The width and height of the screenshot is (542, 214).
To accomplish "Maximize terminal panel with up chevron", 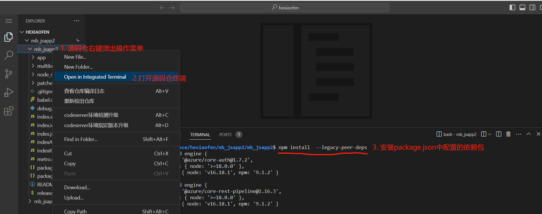I will coord(529,134).
